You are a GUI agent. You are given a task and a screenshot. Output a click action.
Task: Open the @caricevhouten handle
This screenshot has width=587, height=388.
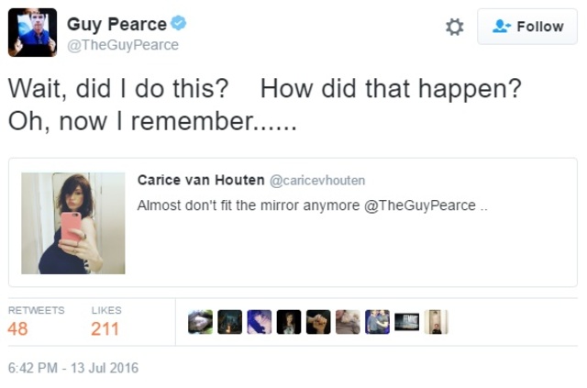317,181
